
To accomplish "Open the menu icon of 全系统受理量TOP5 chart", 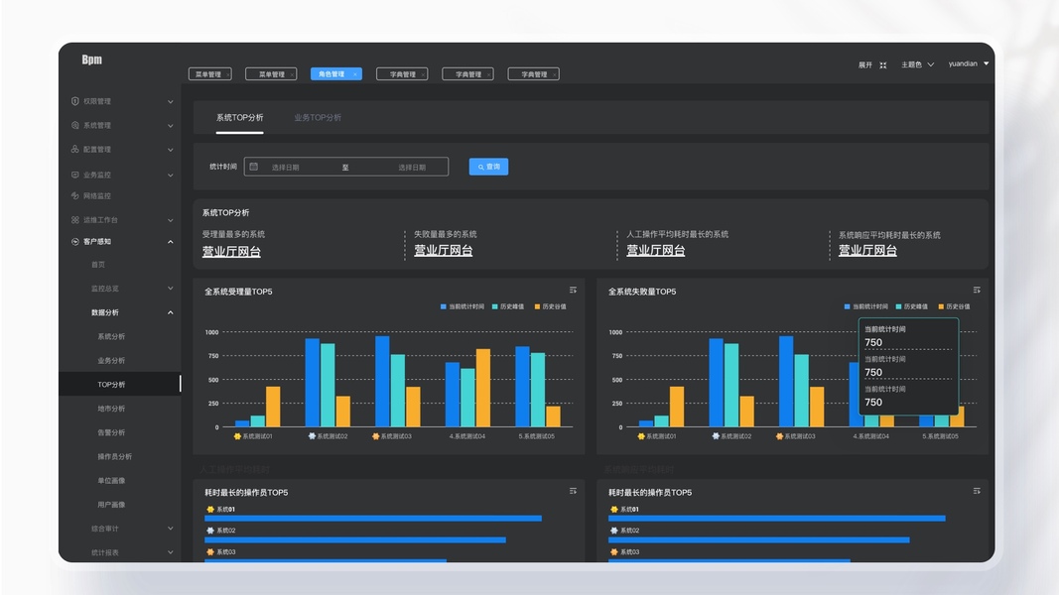I will (x=573, y=291).
